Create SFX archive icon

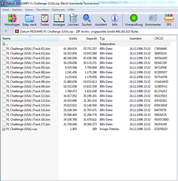[169, 18]
